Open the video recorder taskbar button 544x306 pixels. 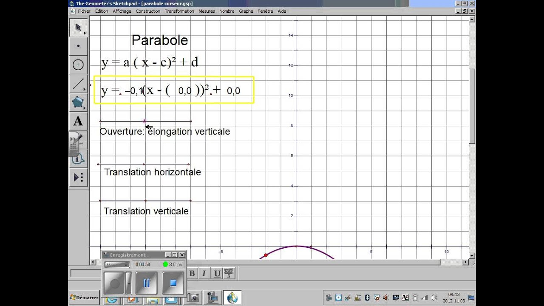[x=212, y=297]
